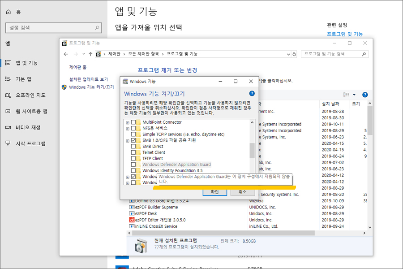Click the 설정 검색 settings search field
The height and width of the screenshot is (269, 403).
pyautogui.click(x=53, y=27)
